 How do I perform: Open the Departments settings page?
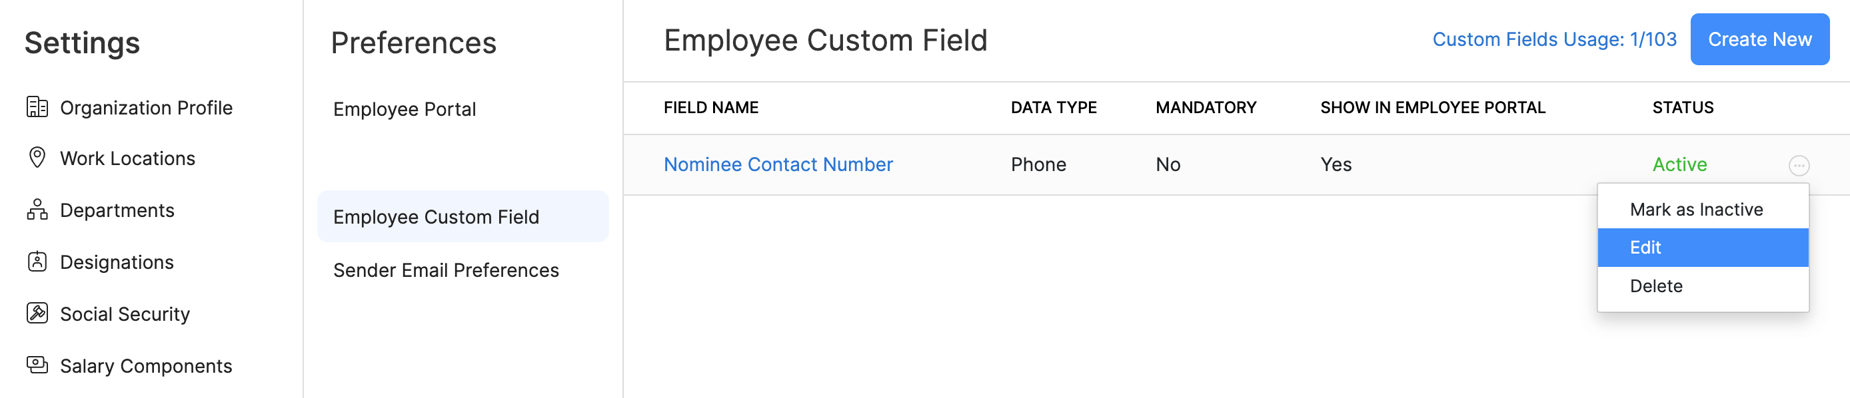[x=117, y=210]
